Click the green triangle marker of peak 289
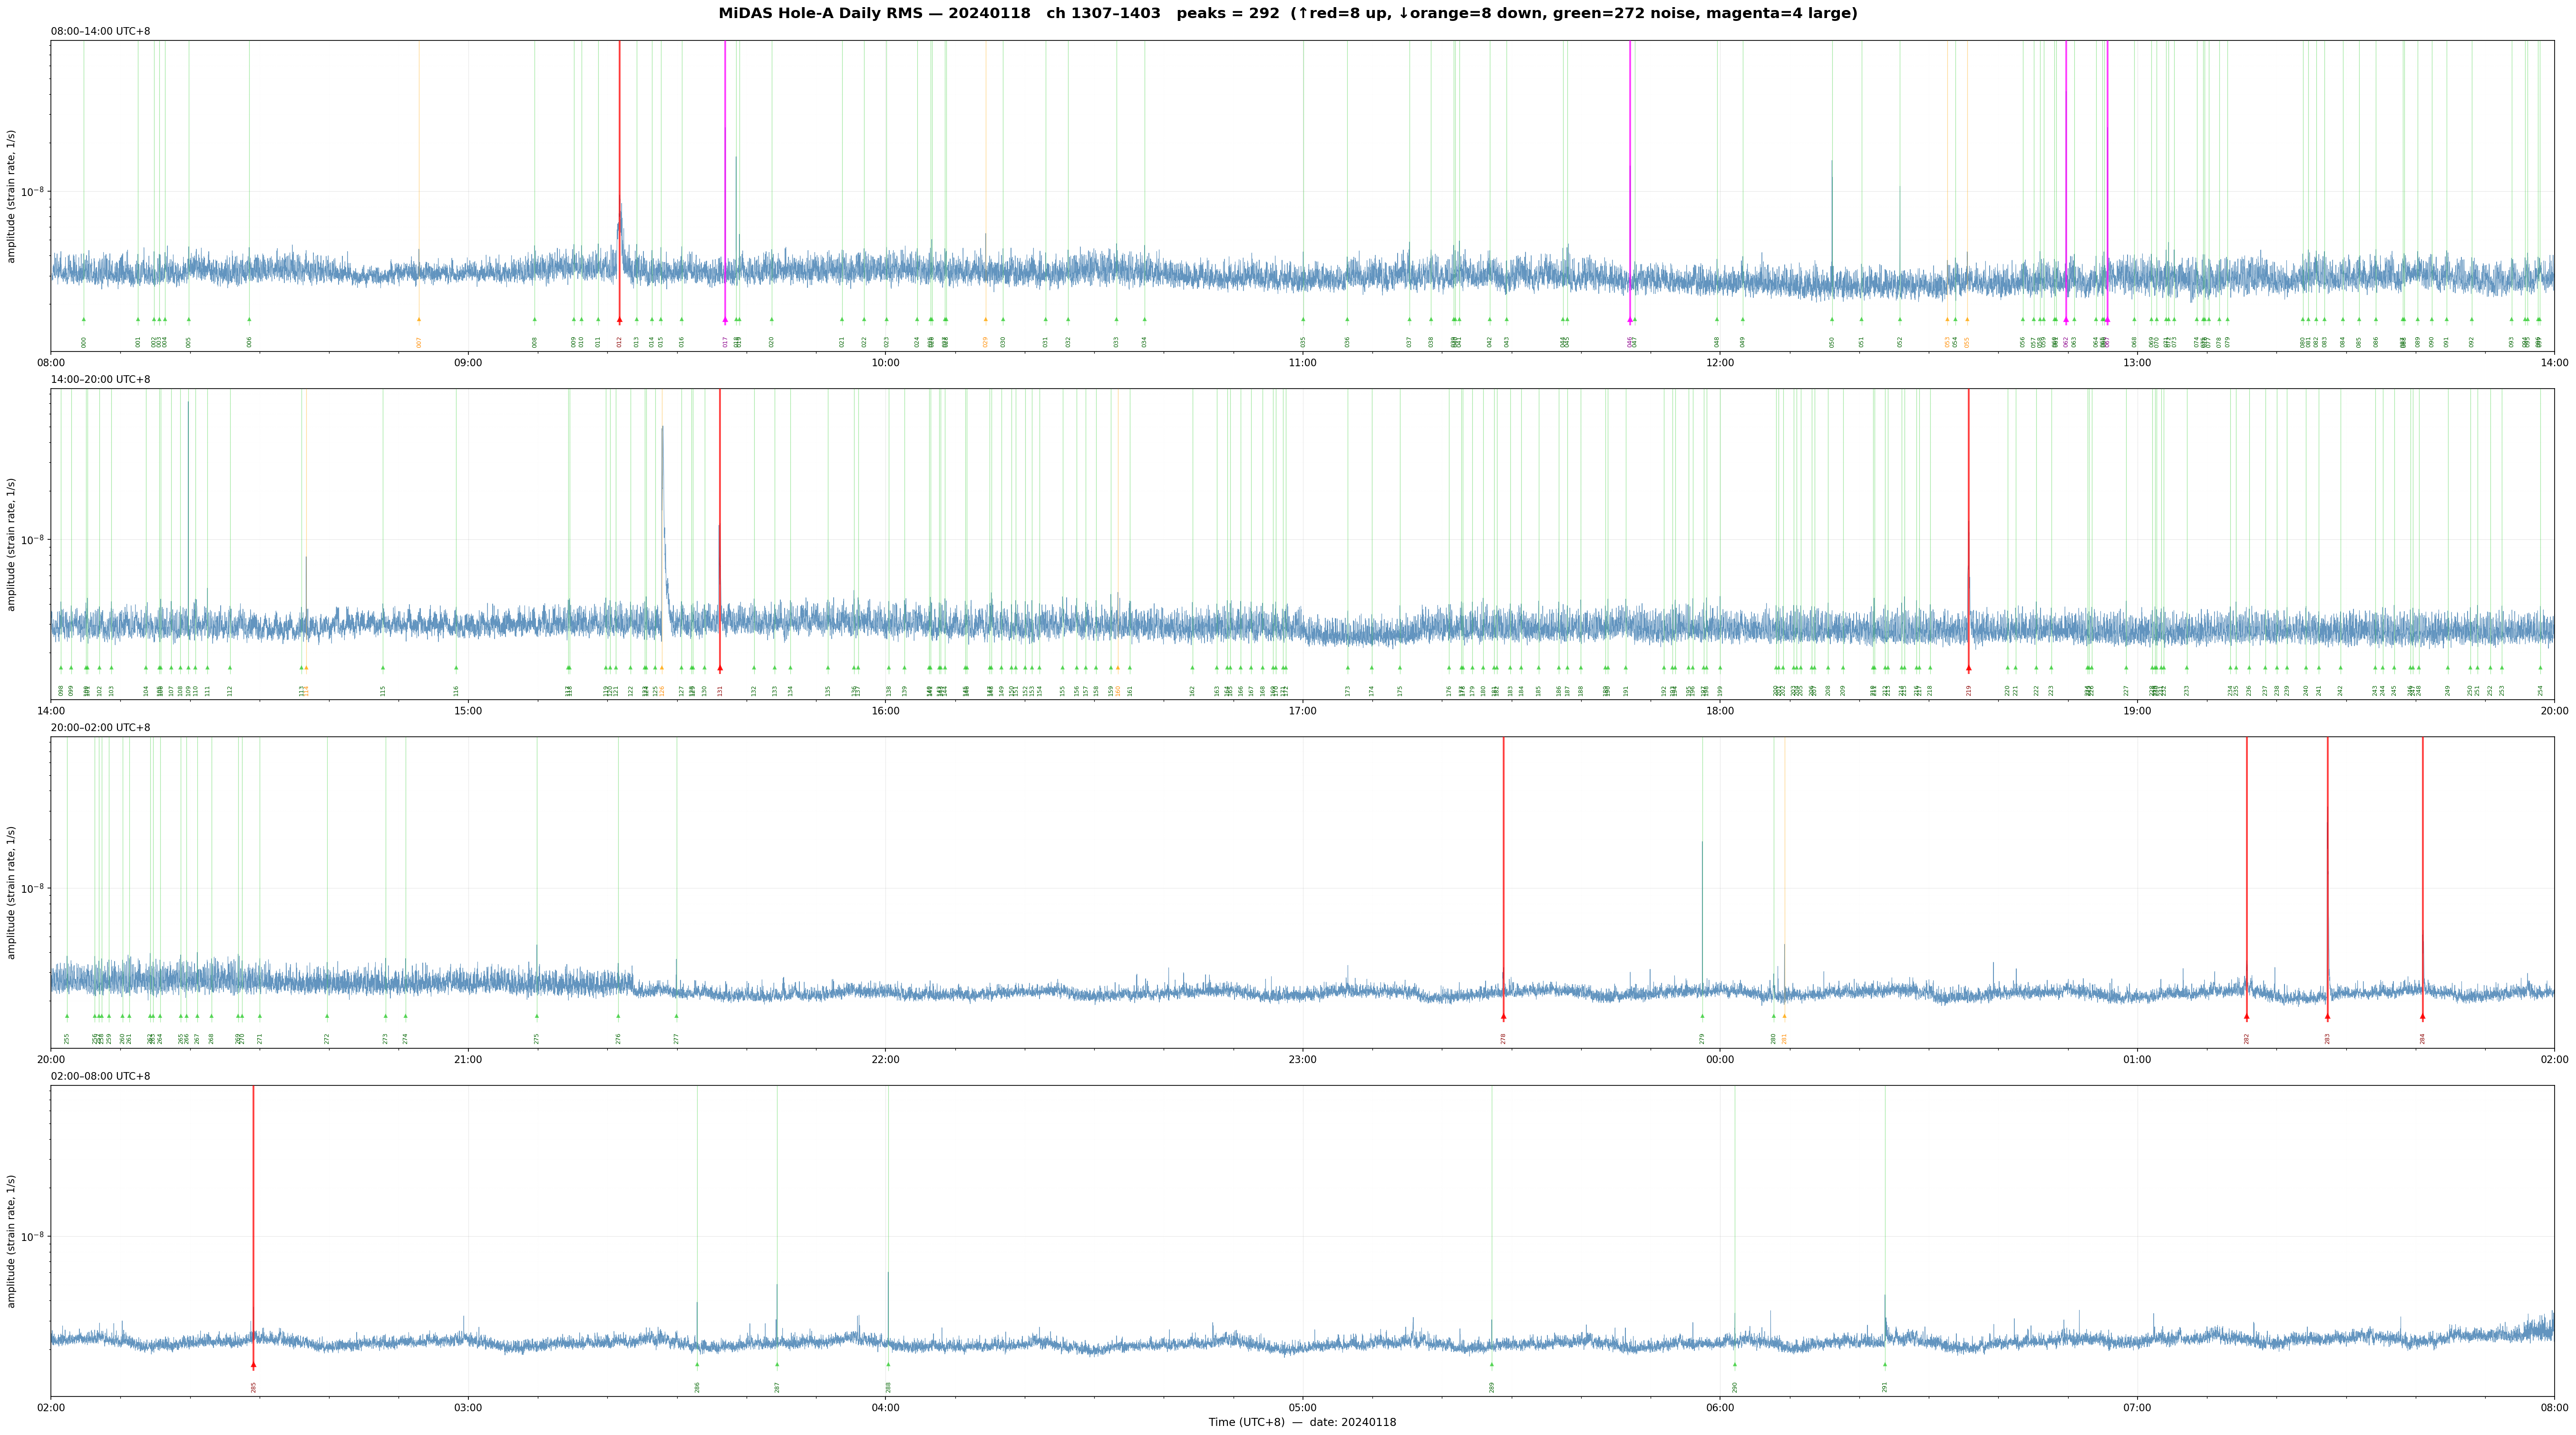 [1491, 1364]
